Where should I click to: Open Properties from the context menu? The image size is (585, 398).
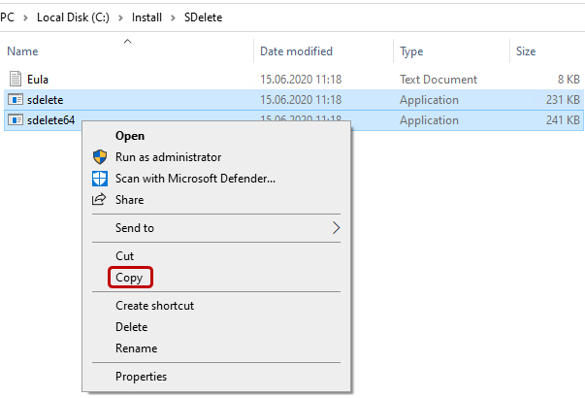[x=141, y=377]
